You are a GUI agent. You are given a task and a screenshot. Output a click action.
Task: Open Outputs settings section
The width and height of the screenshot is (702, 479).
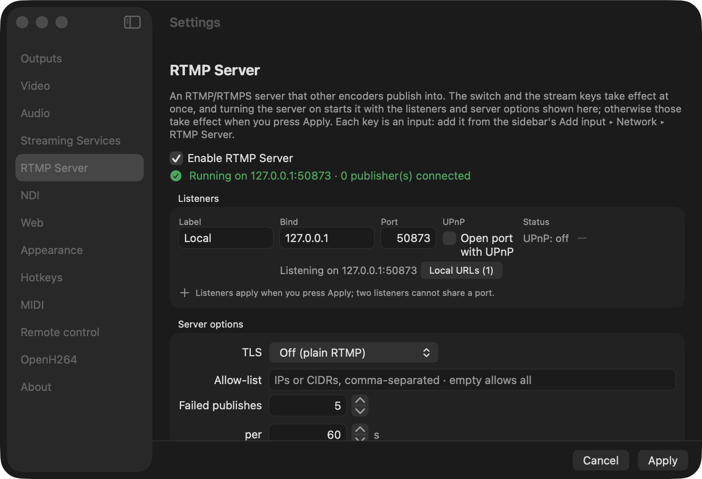(80, 59)
